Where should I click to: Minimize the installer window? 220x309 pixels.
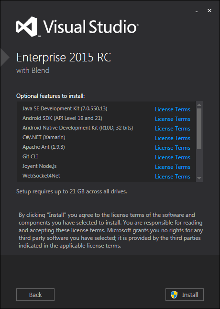197,12
